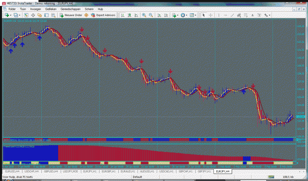Viewport: 308px width, 181px height.
Task: Switch to the USDCAD,H1 chart tab
Action: click(x=167, y=171)
